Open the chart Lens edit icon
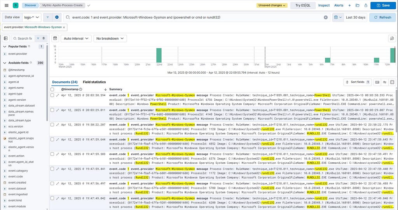Screen dimensions: 398x210 coord(392,38)
